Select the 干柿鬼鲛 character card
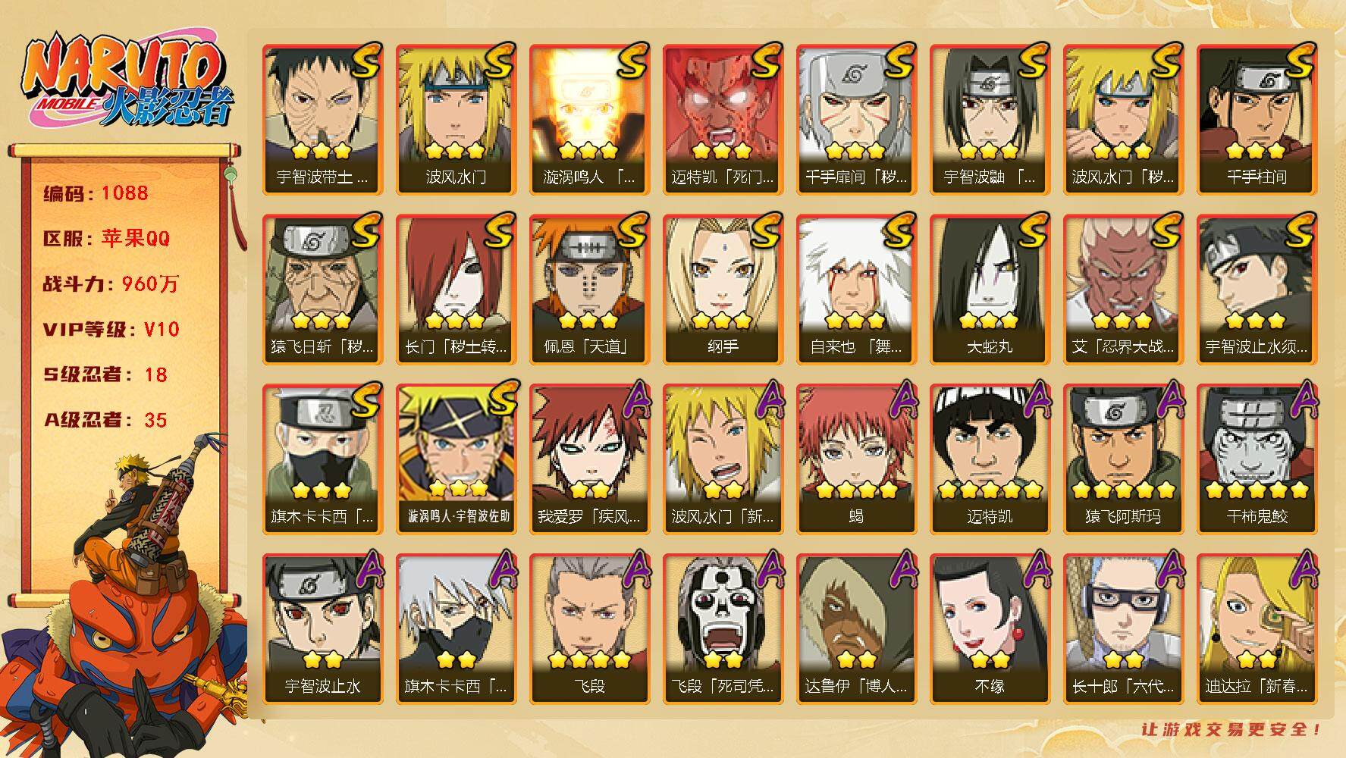Viewport: 1346px width, 758px height. [x=1257, y=459]
